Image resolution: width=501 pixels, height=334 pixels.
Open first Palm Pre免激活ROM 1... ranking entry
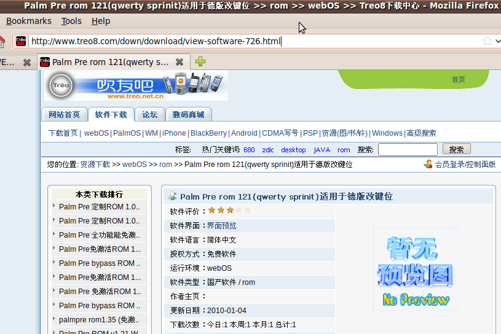[100, 249]
